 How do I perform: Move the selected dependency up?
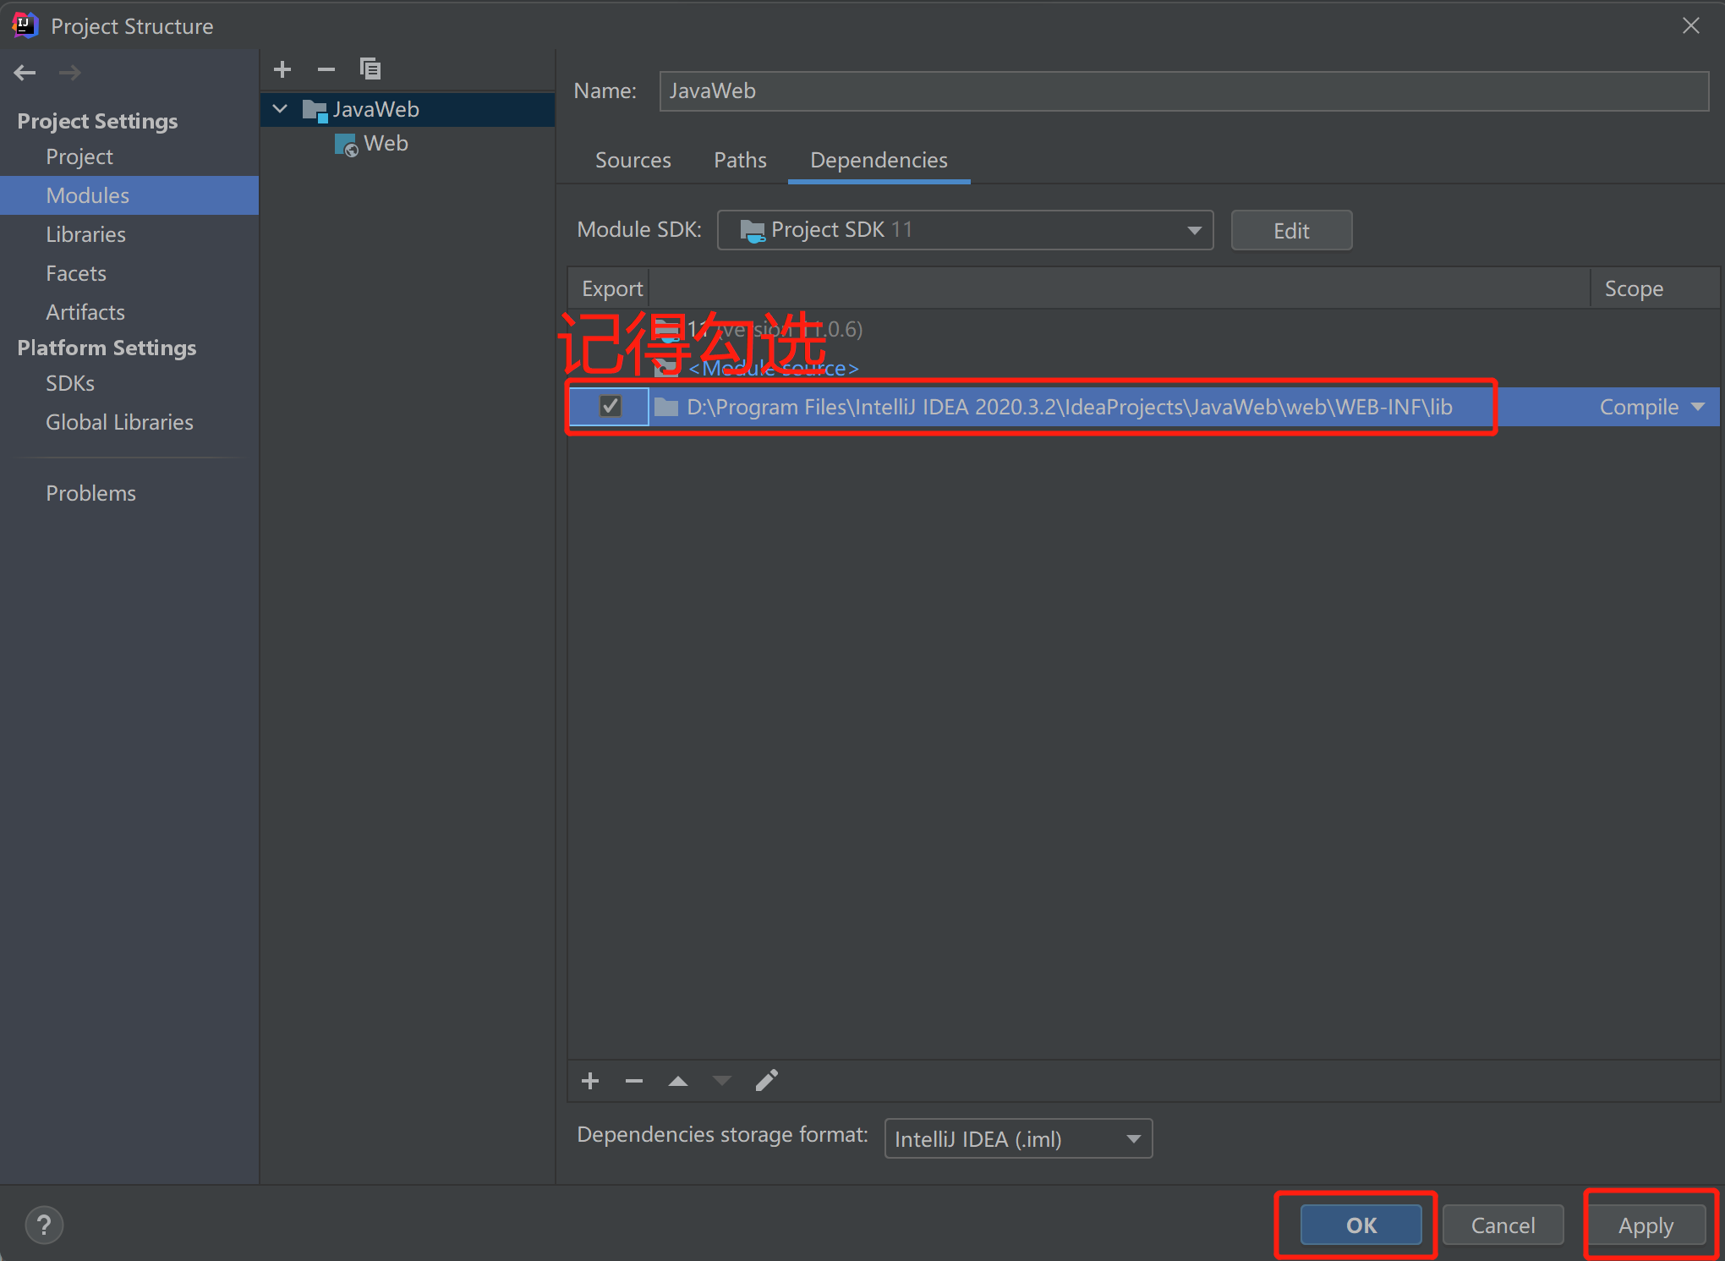pyautogui.click(x=678, y=1081)
